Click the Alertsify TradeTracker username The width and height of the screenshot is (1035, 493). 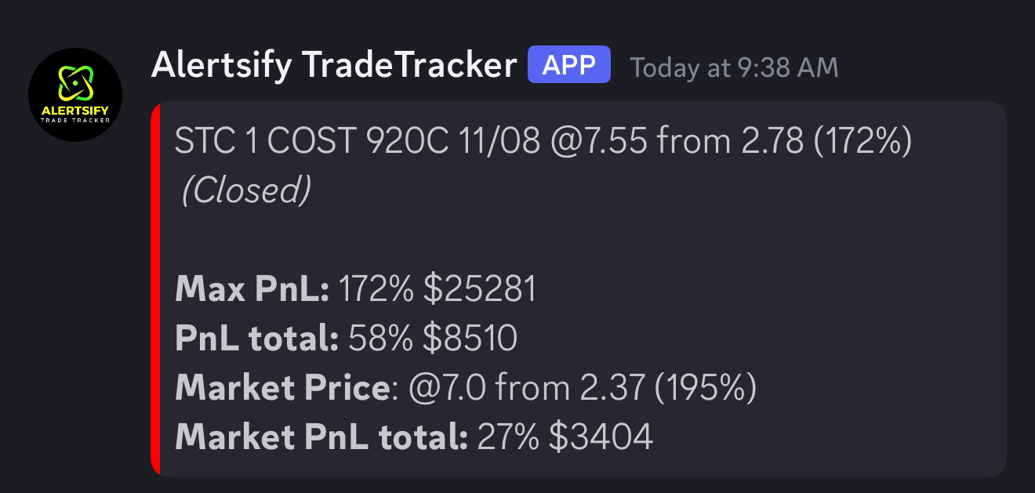tap(334, 65)
